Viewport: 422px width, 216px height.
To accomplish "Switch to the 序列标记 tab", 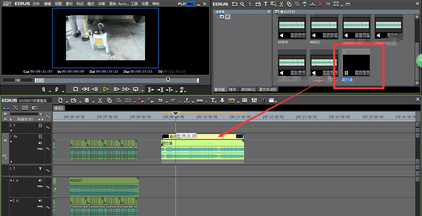I will [248, 90].
